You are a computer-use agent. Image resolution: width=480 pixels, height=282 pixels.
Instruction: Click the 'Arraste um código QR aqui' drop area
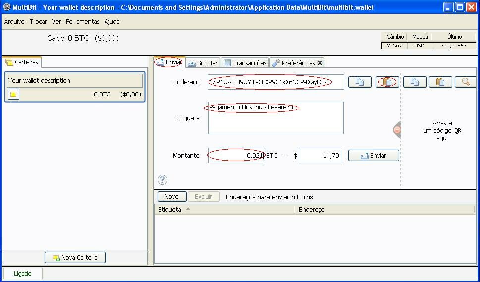pos(442,130)
